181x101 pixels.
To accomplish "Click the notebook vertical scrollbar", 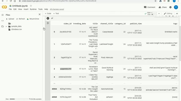I will [x=180, y=43].
